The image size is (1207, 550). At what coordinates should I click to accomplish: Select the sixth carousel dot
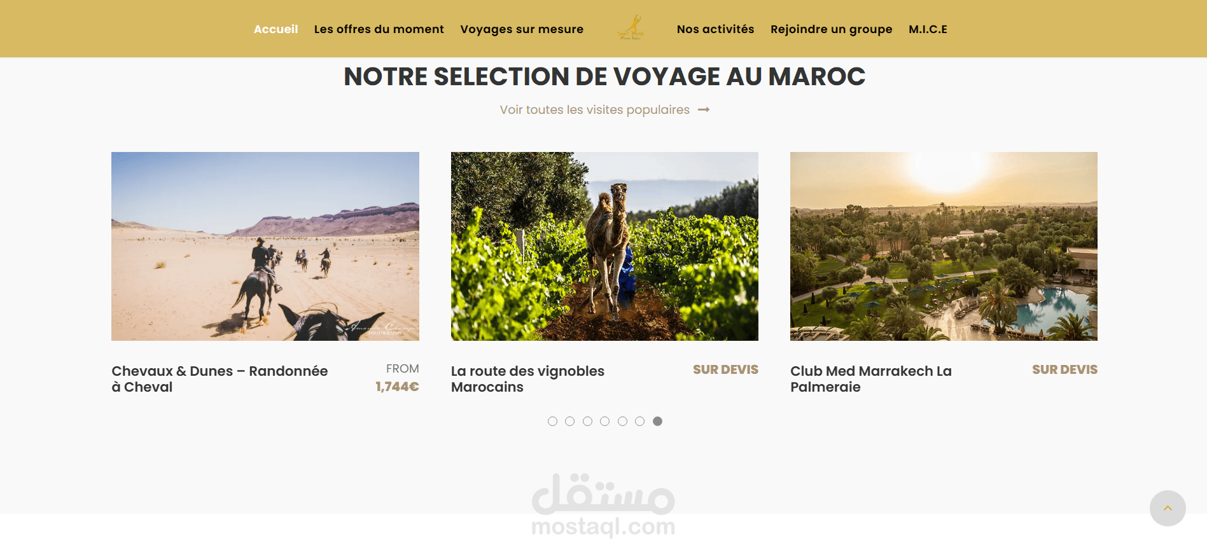pyautogui.click(x=639, y=421)
